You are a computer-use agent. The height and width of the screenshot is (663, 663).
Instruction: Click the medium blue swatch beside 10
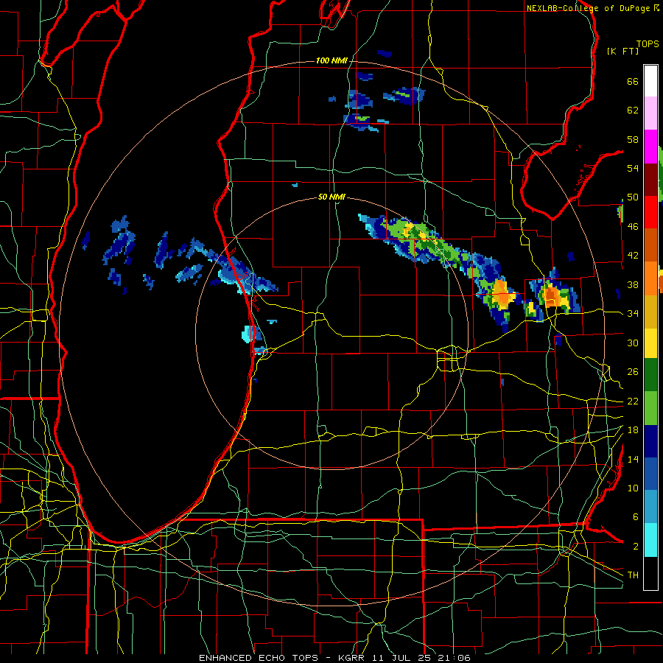click(650, 474)
